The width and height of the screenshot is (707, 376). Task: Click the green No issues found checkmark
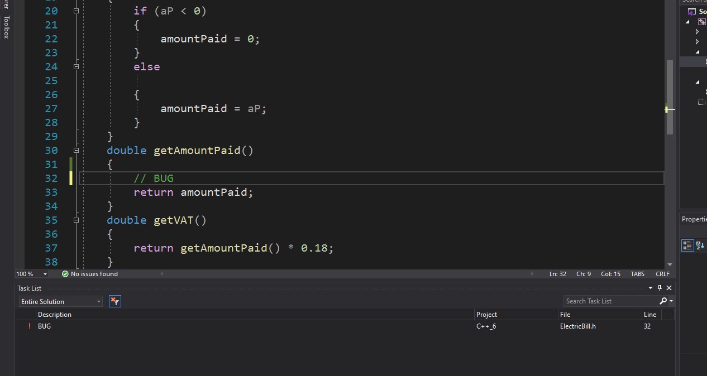65,274
